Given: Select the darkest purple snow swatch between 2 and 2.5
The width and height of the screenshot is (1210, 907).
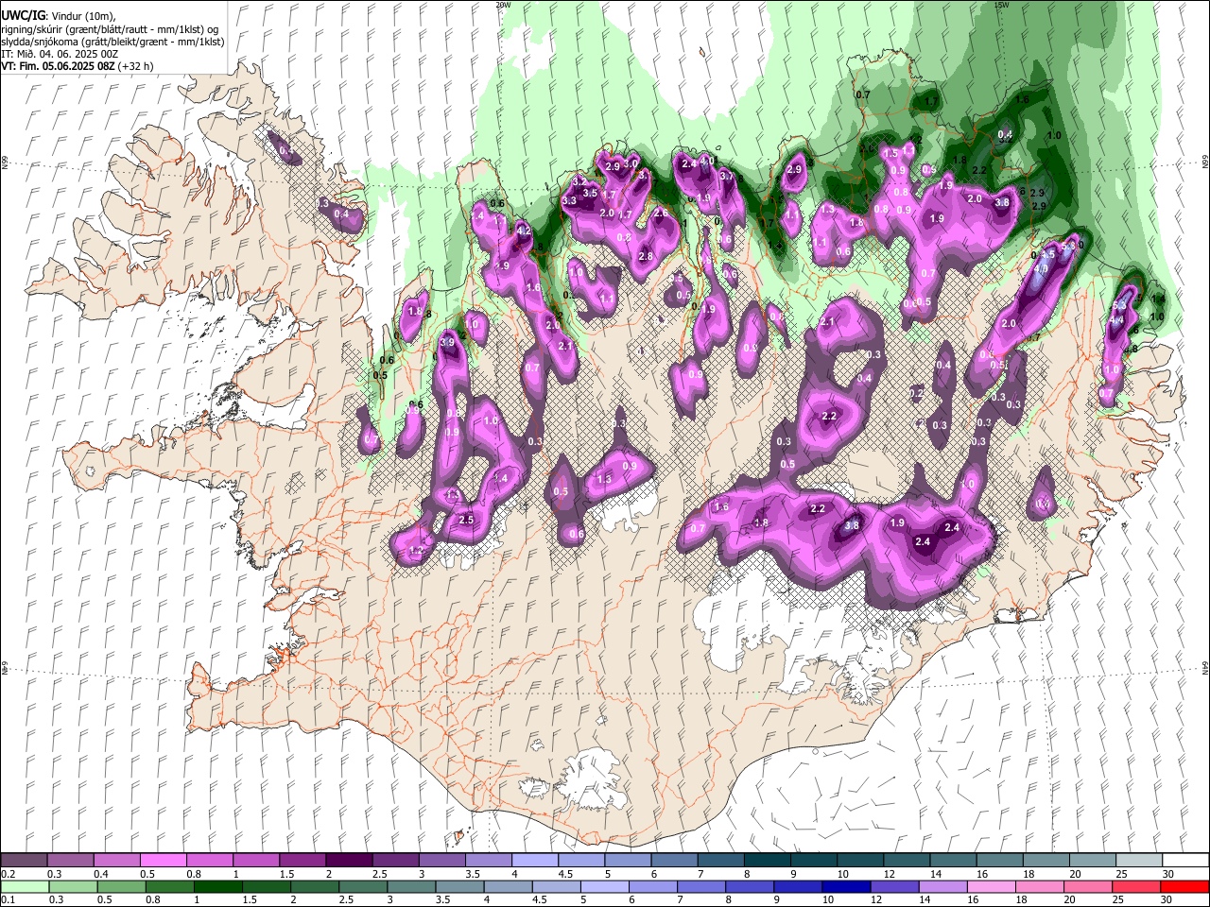Looking at the screenshot, I should [349, 860].
